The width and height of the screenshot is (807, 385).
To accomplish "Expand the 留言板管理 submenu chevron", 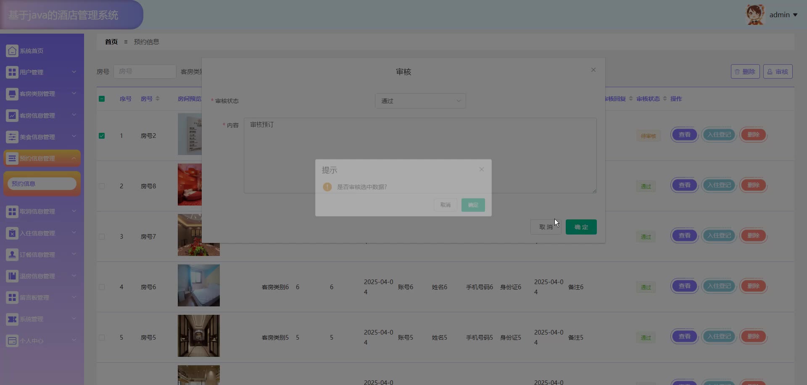I will [74, 297].
